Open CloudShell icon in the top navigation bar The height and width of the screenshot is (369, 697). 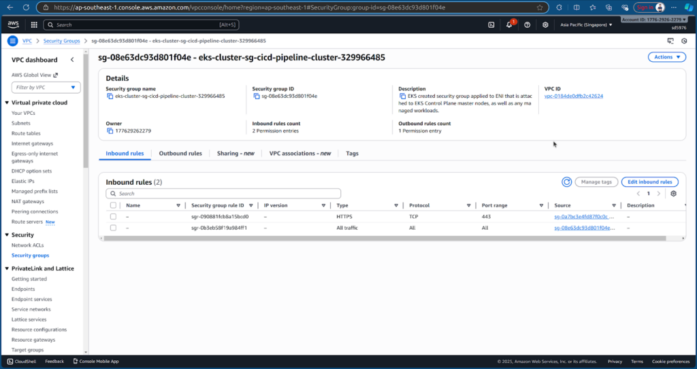(491, 24)
